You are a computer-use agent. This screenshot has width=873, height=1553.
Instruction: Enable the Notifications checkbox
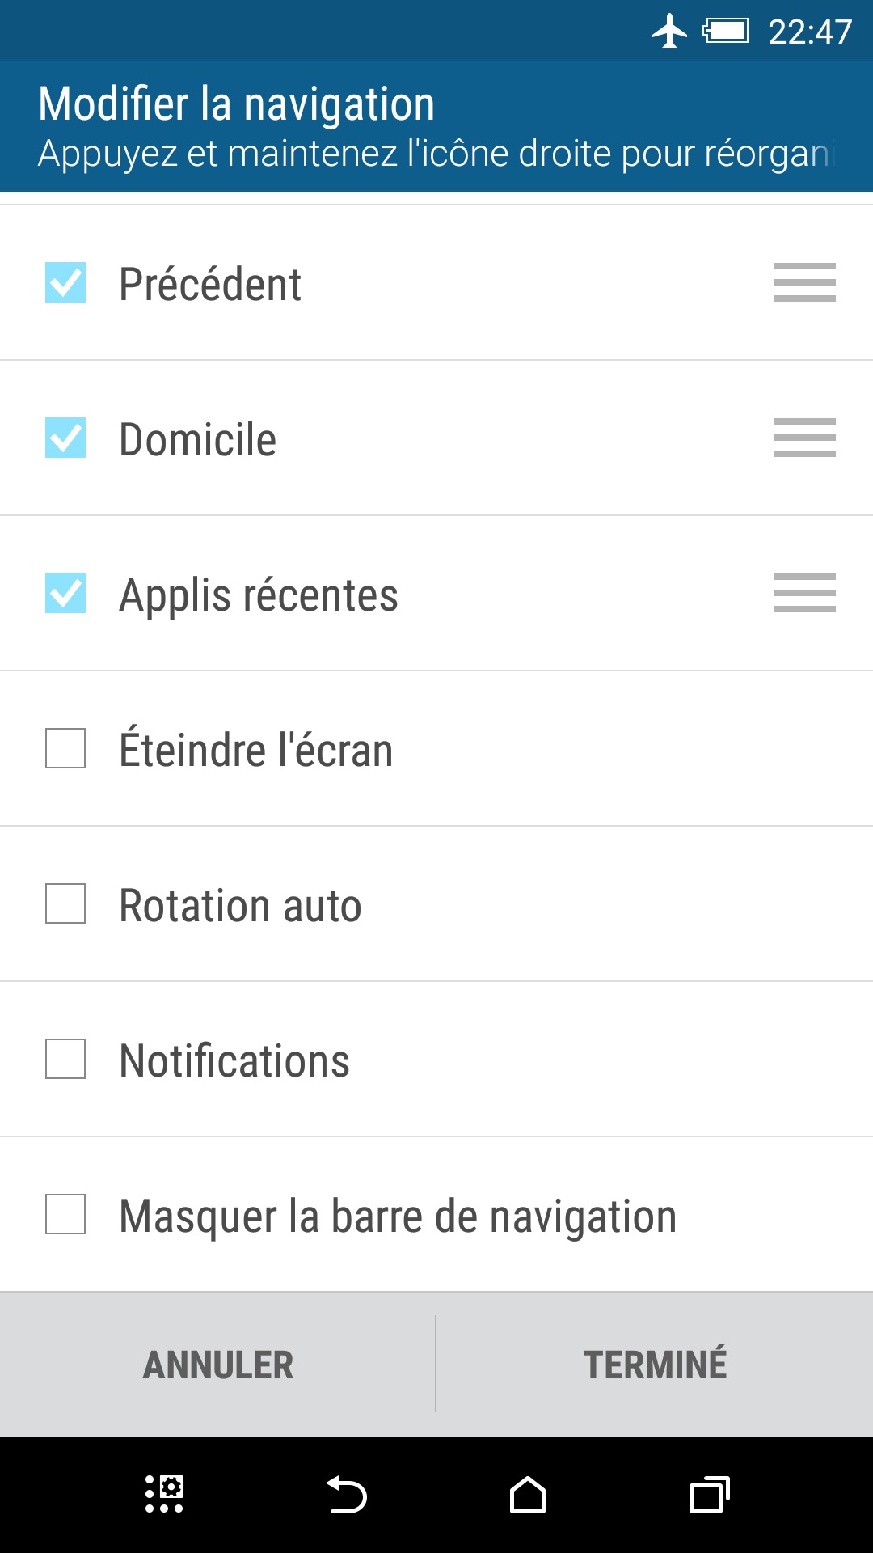[65, 1059]
